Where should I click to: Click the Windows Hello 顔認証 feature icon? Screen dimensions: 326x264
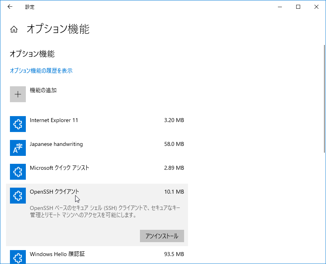(x=18, y=256)
